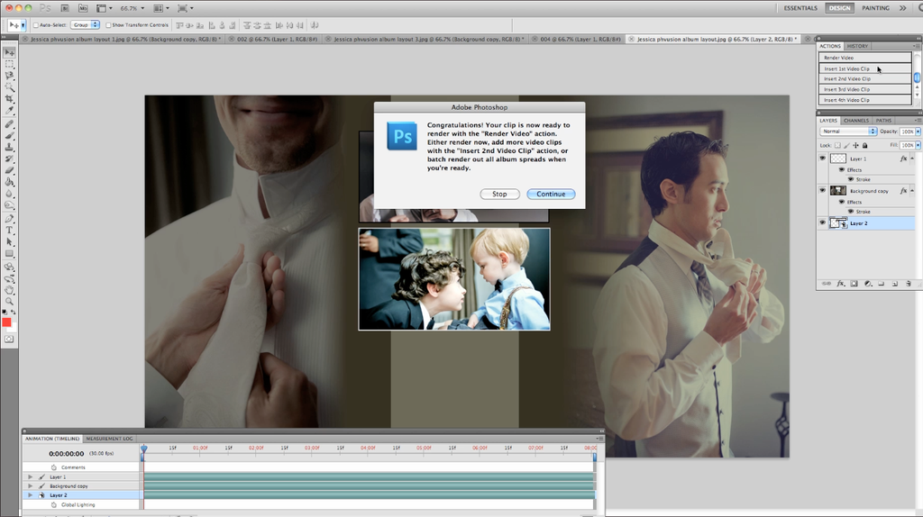Image resolution: width=923 pixels, height=517 pixels.
Task: Switch to document tab 002 @ 66.7%
Action: click(278, 39)
